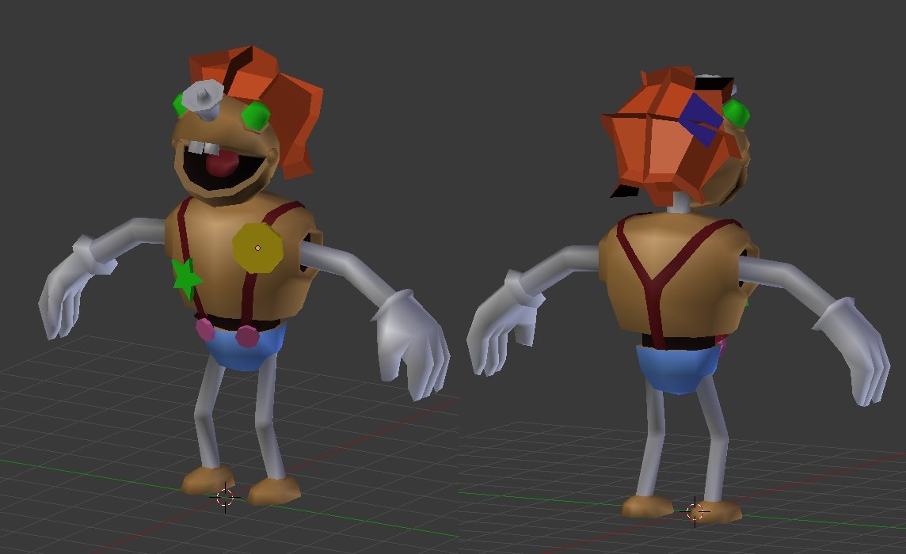Screen dimensions: 906x554
Task: Click the white teeth in the front-view mouth
Action: click(x=204, y=148)
